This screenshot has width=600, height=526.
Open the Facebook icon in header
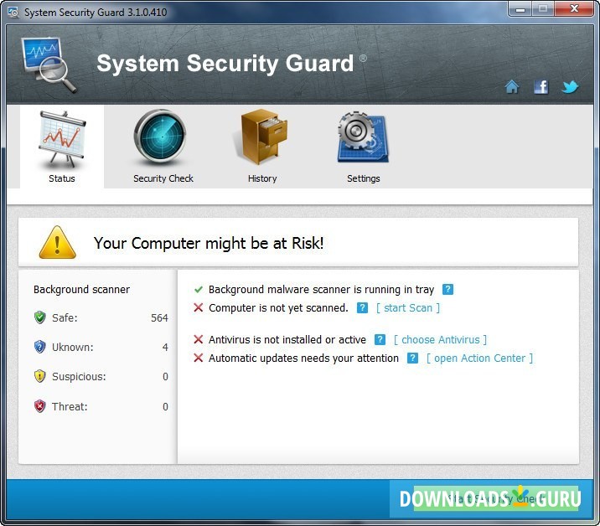541,87
